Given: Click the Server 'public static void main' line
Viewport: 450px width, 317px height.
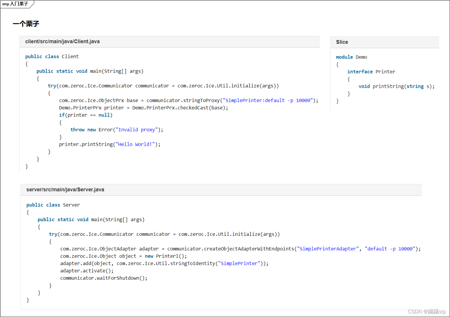Looking at the screenshot, I should click(91, 220).
